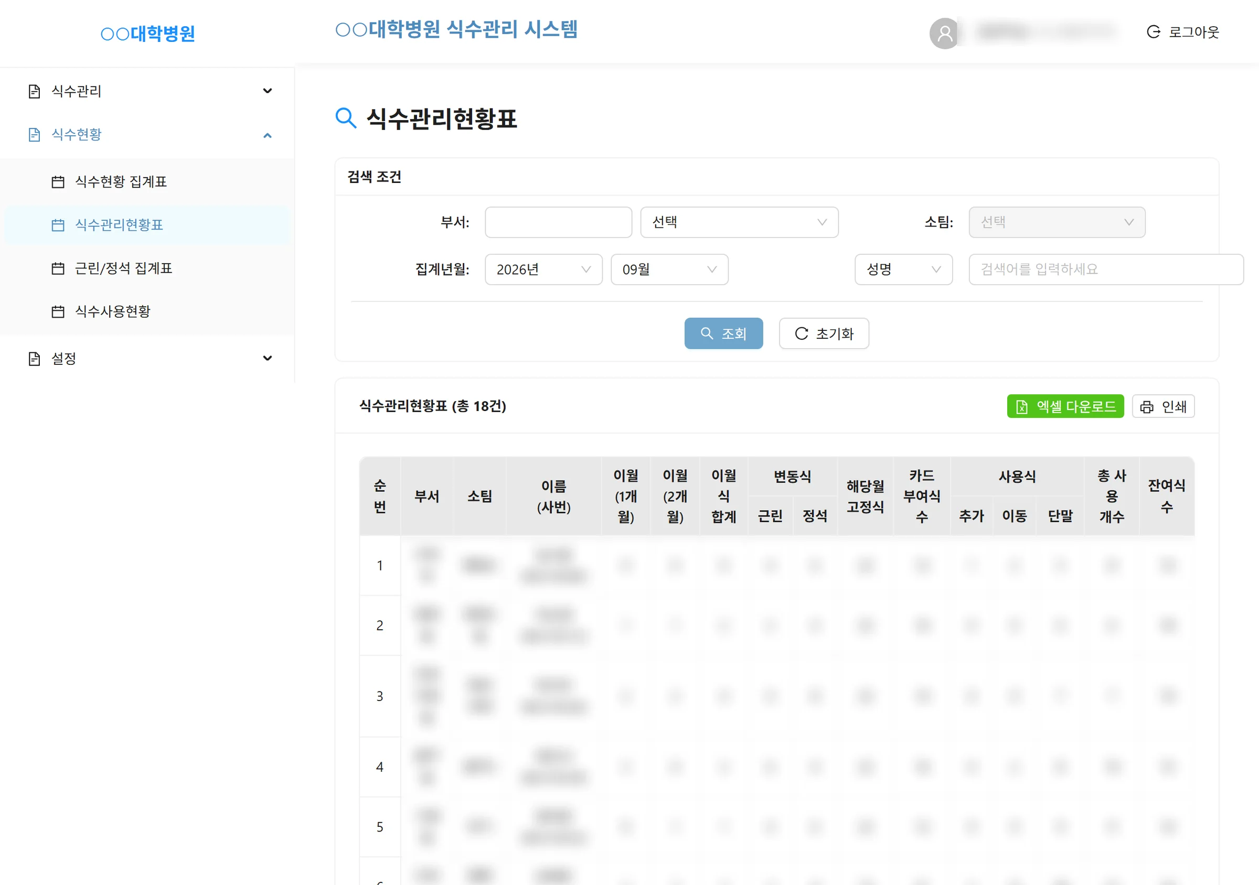The width and height of the screenshot is (1259, 885).
Task: Expand the 식수관리 sidebar menu
Action: [147, 91]
